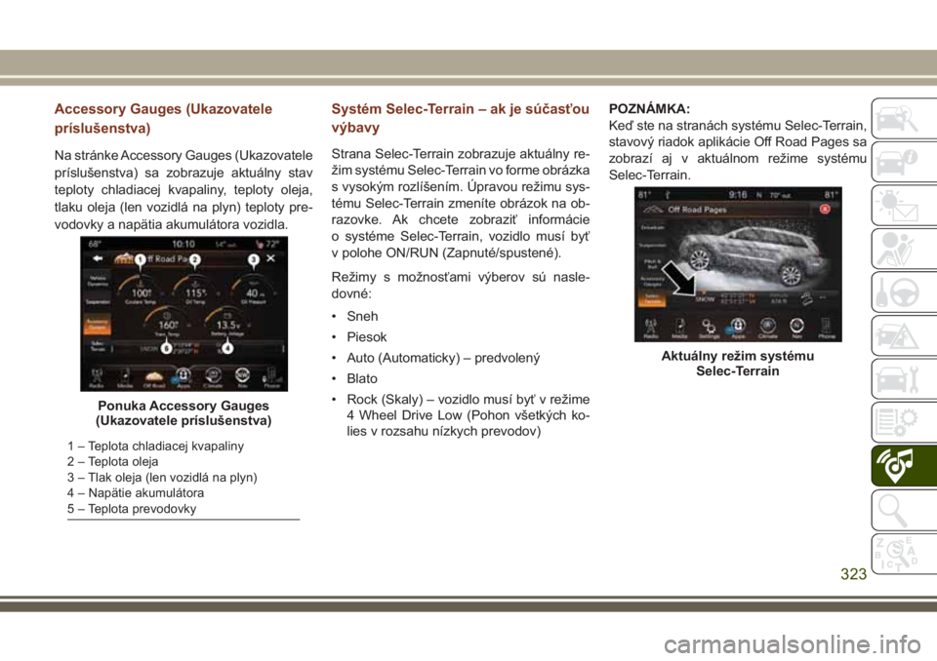937x661 pixels.
Task: Click legend line 5 – Teplota prevodovky
Action: coord(132,509)
